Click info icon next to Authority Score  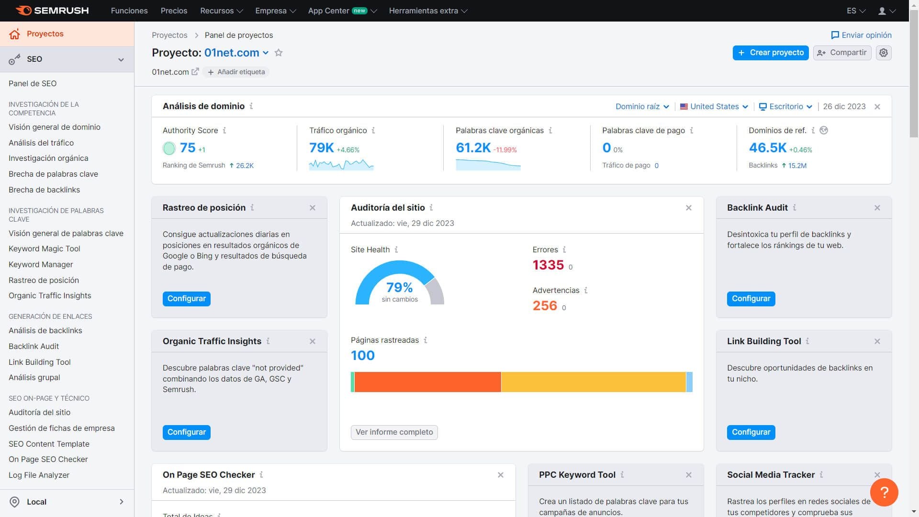click(x=224, y=130)
